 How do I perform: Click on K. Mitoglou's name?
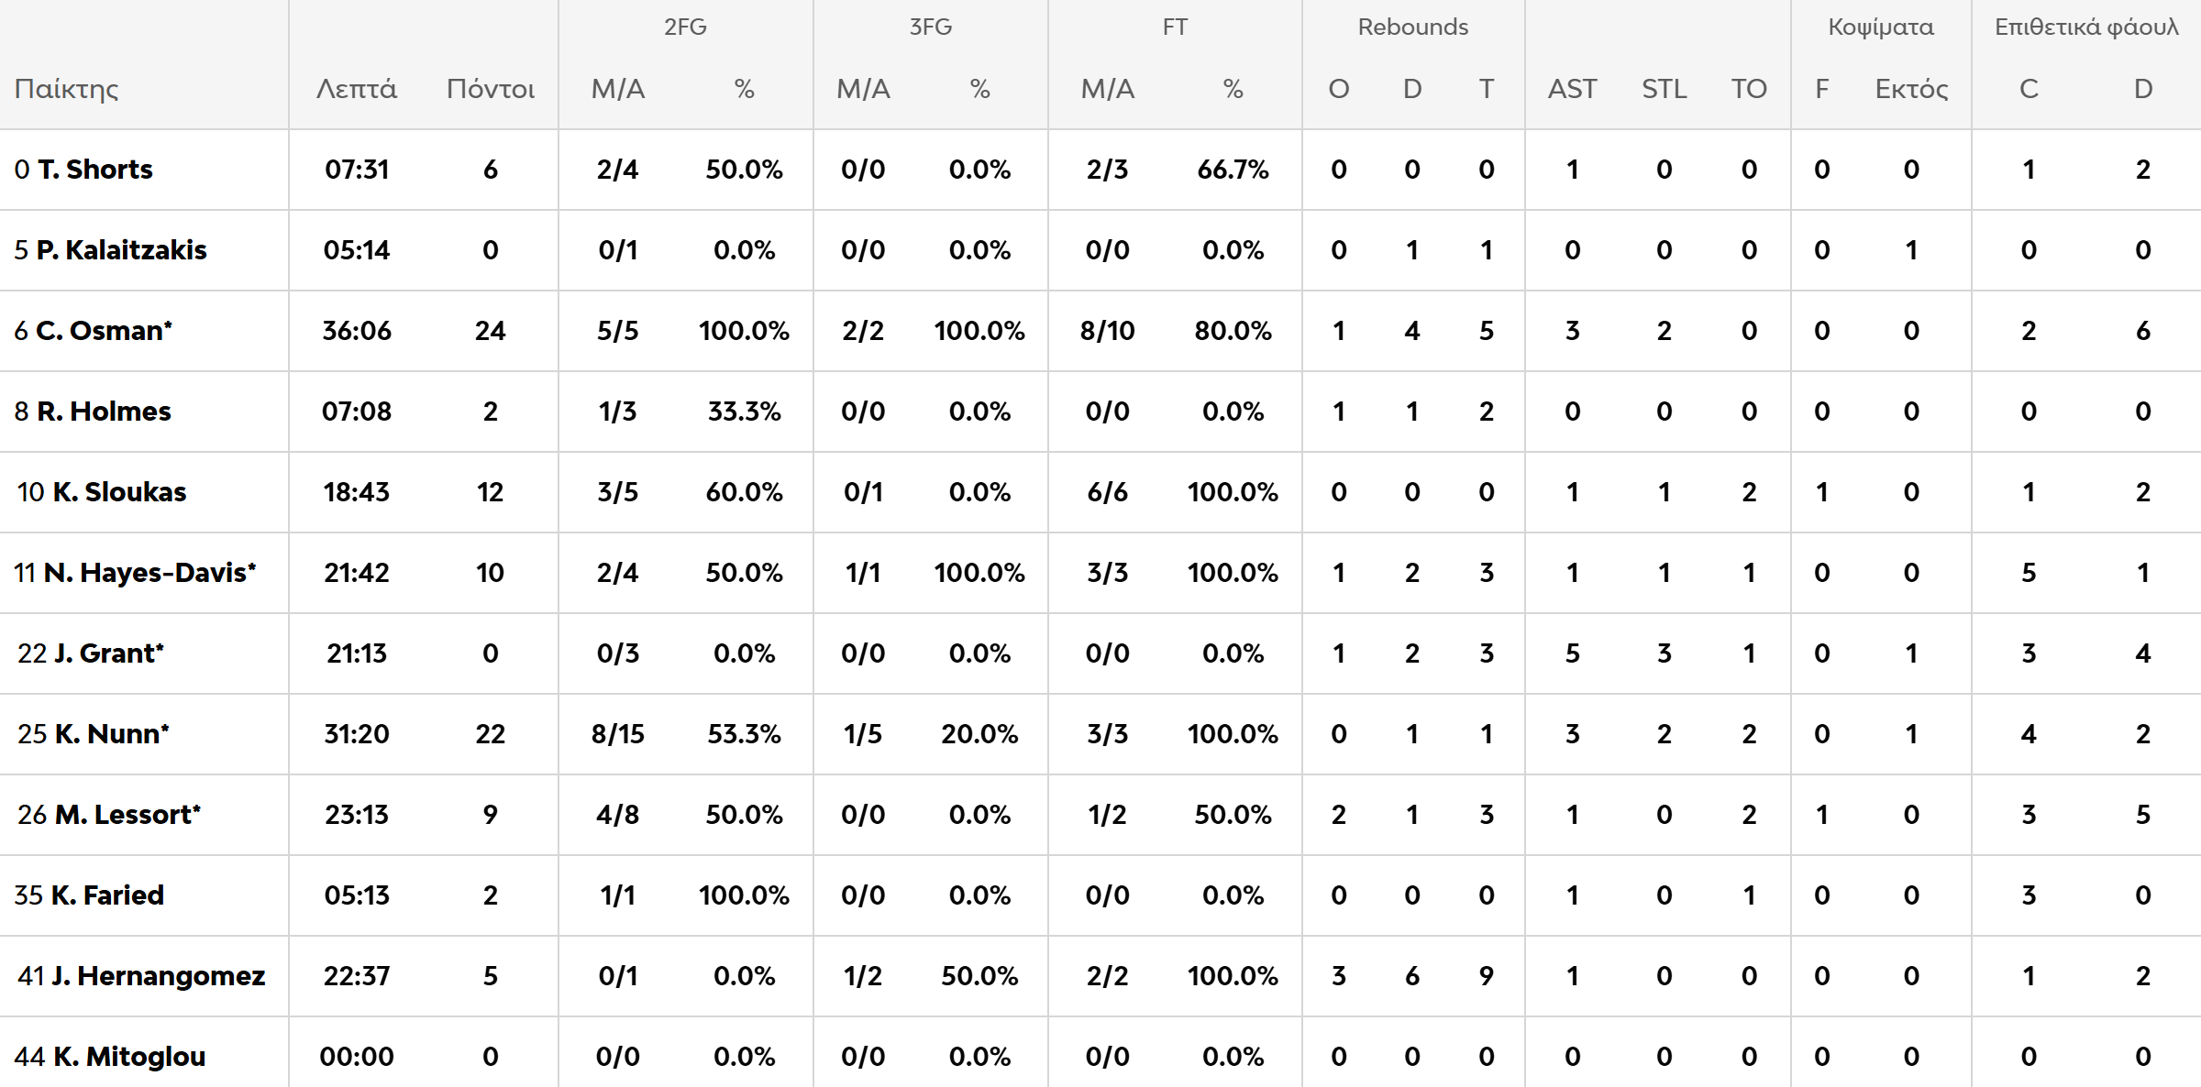(x=128, y=1057)
